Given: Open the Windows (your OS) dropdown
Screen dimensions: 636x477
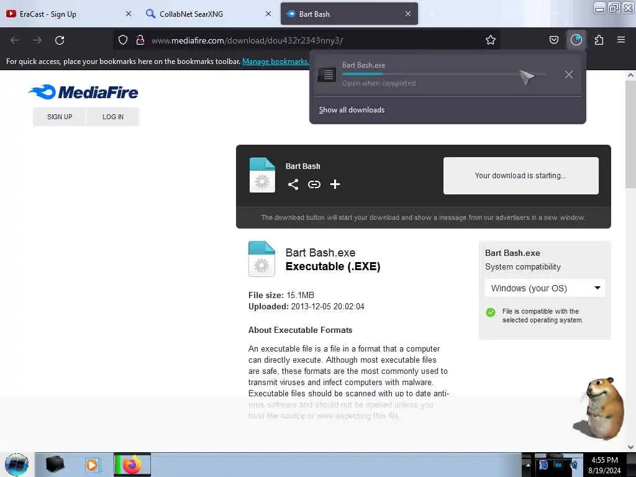Looking at the screenshot, I should click(545, 288).
